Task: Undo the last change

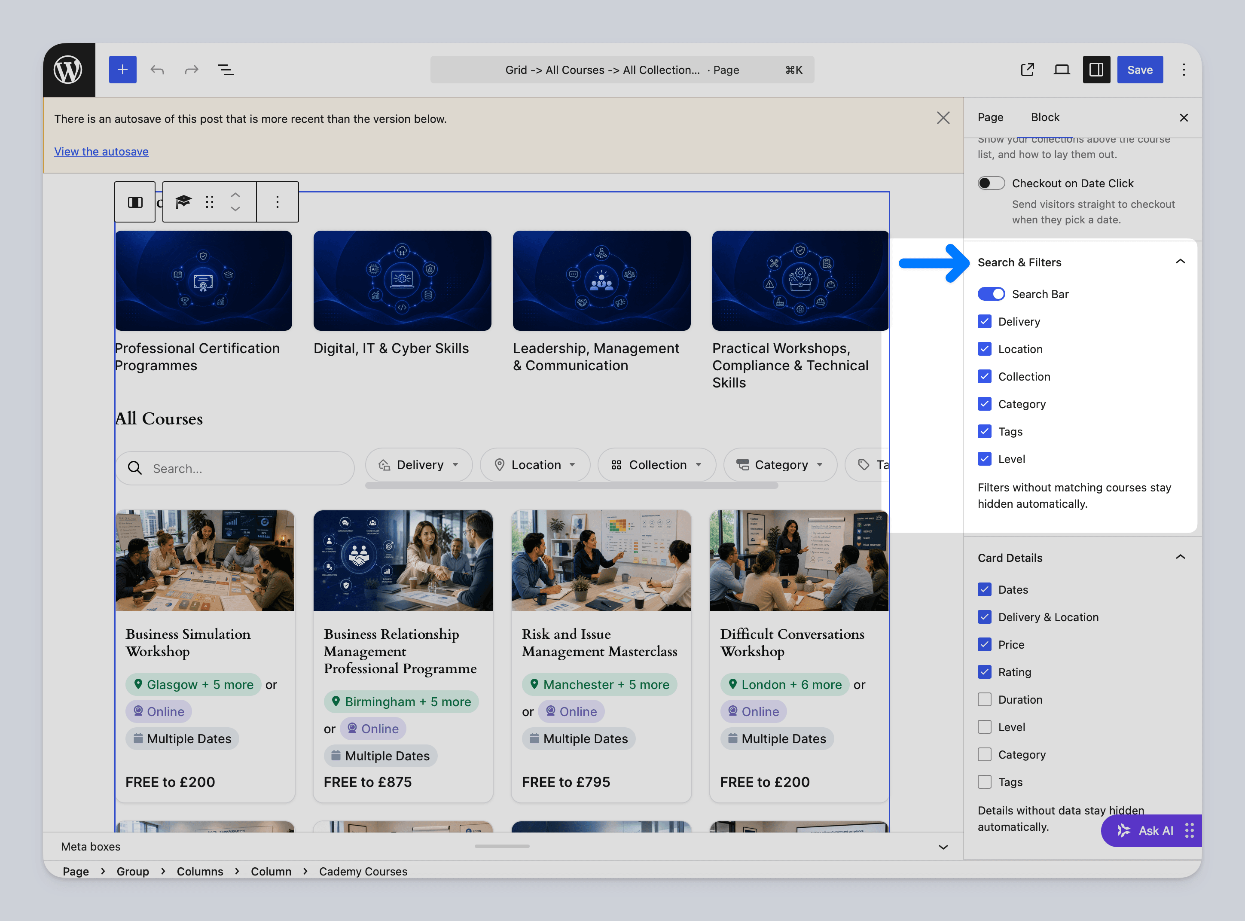Action: point(157,70)
